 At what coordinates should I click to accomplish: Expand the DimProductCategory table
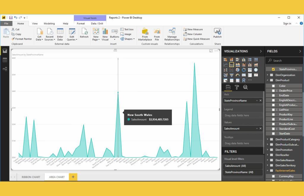[x=267, y=139]
